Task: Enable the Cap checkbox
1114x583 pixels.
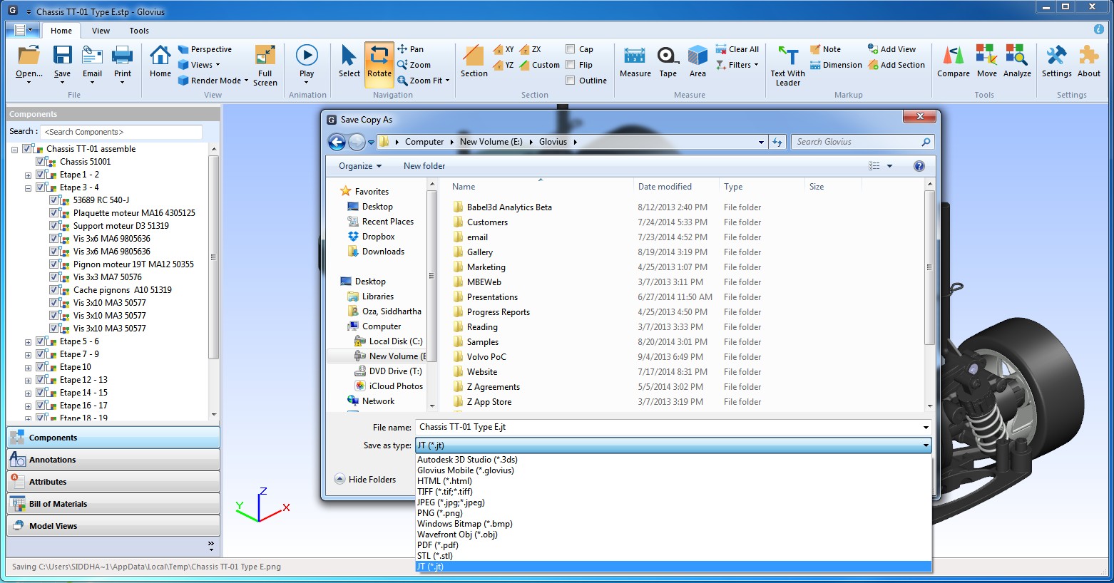Action: [x=571, y=49]
